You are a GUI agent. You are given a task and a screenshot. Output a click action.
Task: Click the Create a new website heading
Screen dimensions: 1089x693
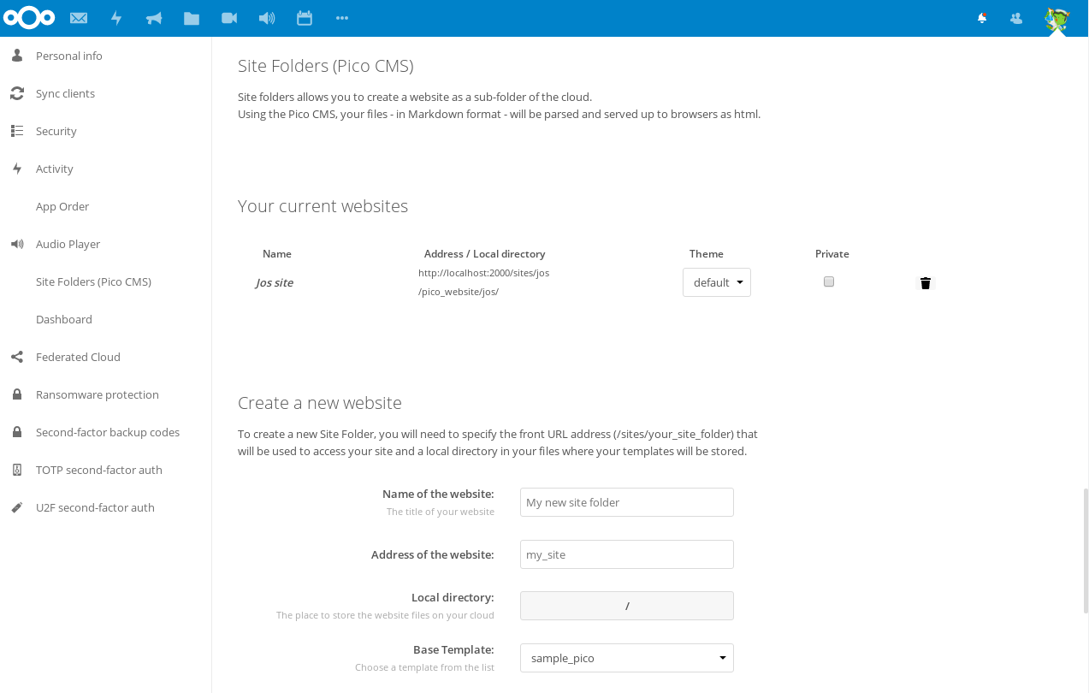320,403
